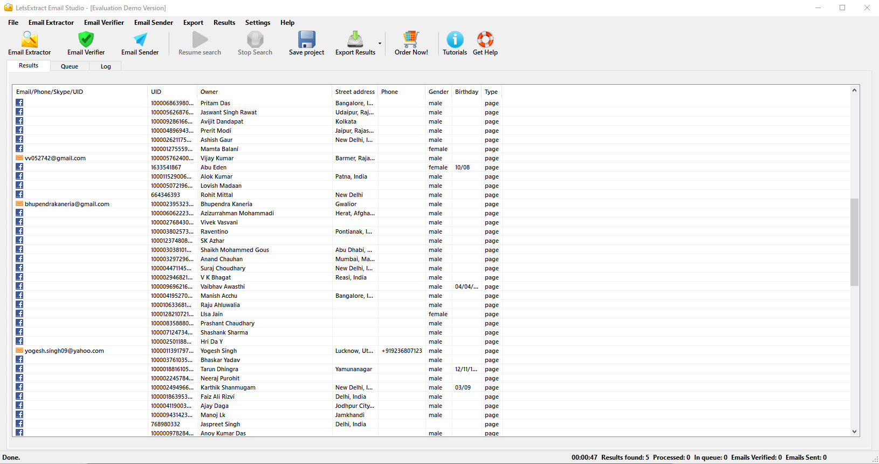Open the Email Sender menu
Viewport: 879px width, 464px height.
click(154, 23)
